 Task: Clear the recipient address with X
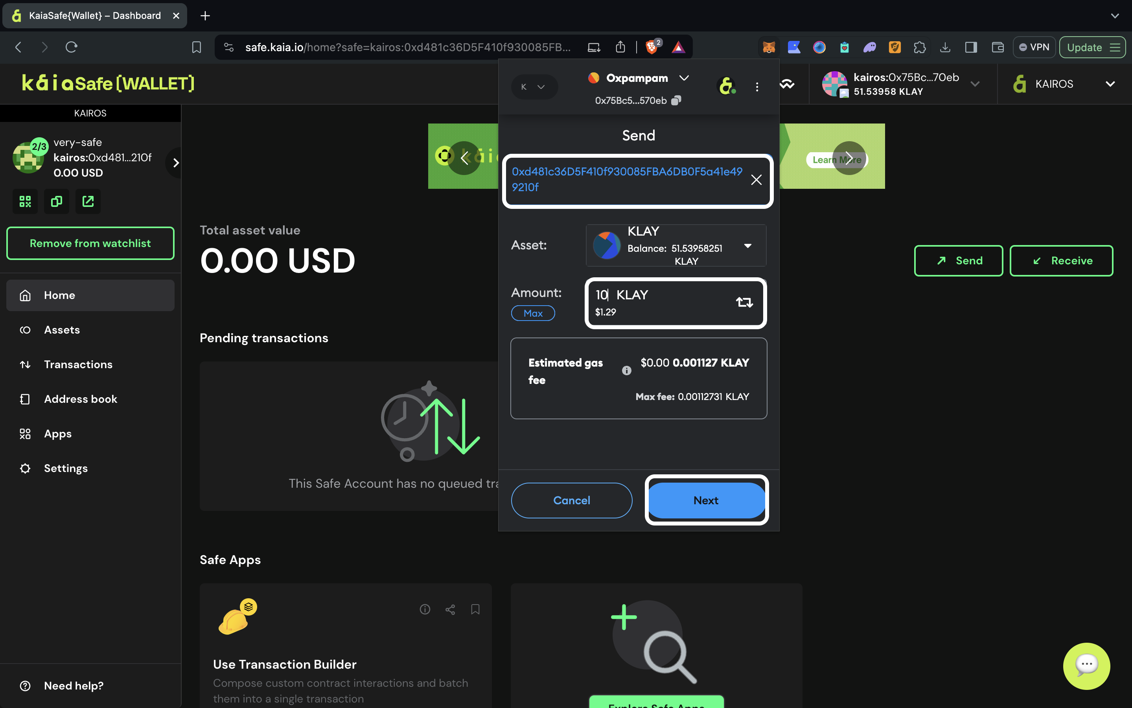pyautogui.click(x=756, y=180)
